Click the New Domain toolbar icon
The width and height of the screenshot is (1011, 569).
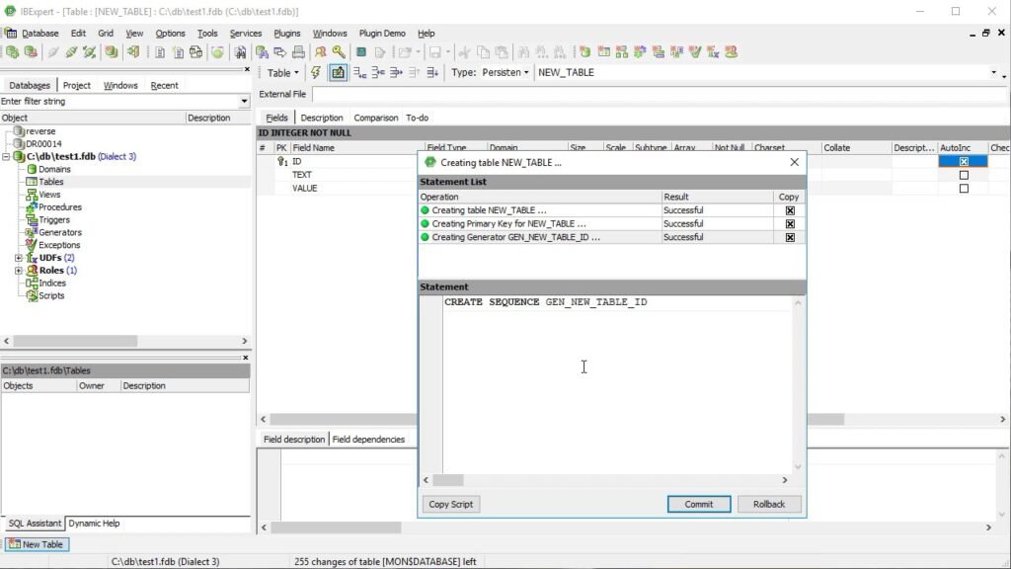(x=584, y=52)
